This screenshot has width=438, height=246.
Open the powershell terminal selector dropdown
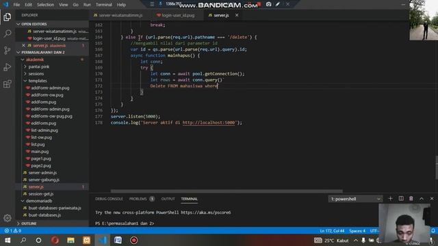[355, 199]
